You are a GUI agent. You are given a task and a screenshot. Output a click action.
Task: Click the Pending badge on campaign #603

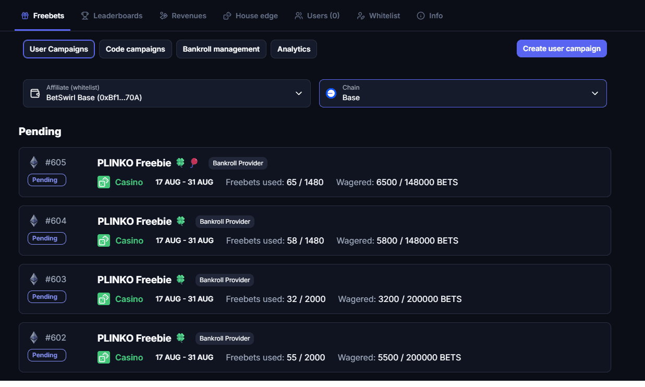tap(46, 296)
